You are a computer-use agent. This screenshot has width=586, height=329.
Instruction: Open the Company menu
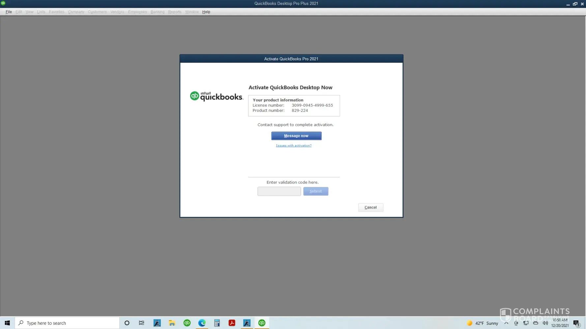[x=76, y=12]
